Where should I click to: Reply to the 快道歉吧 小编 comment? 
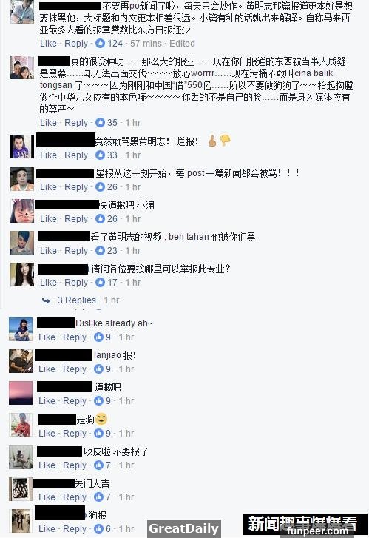tap(76, 219)
